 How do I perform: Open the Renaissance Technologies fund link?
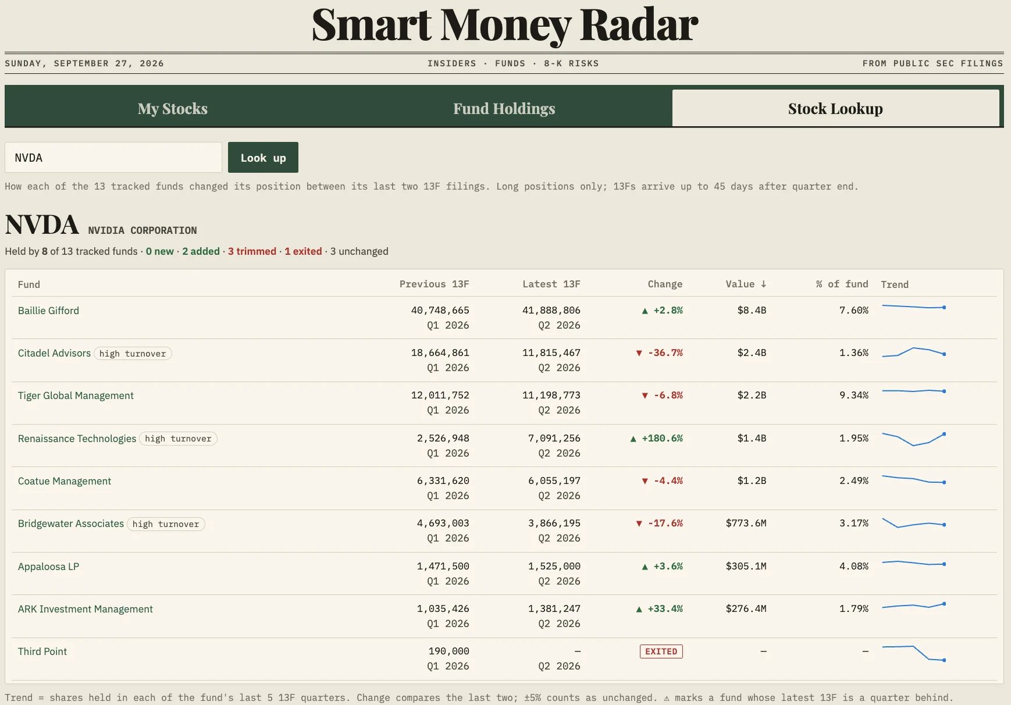pos(77,439)
